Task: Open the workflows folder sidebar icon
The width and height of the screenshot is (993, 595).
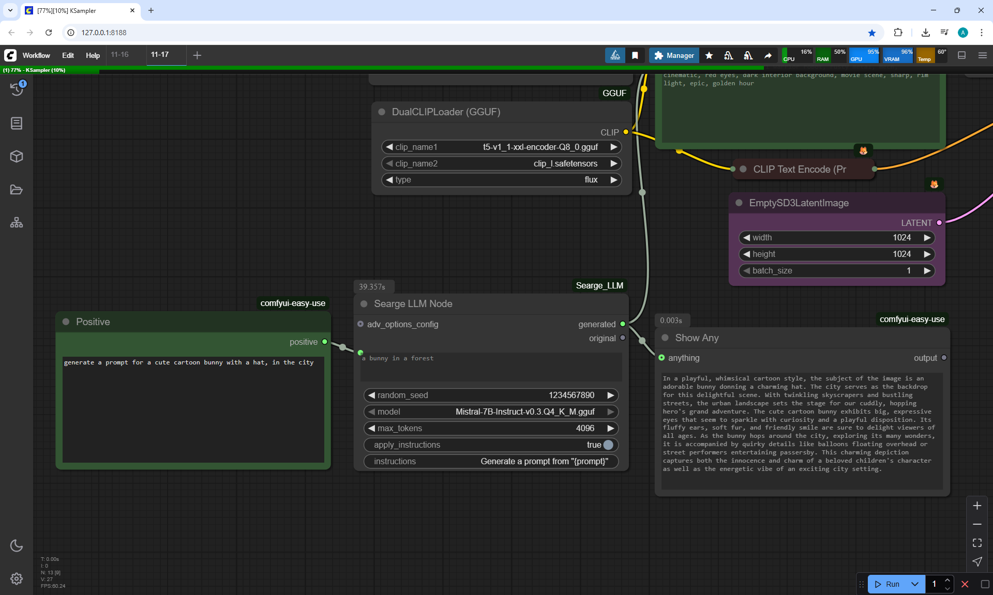Action: tap(17, 190)
